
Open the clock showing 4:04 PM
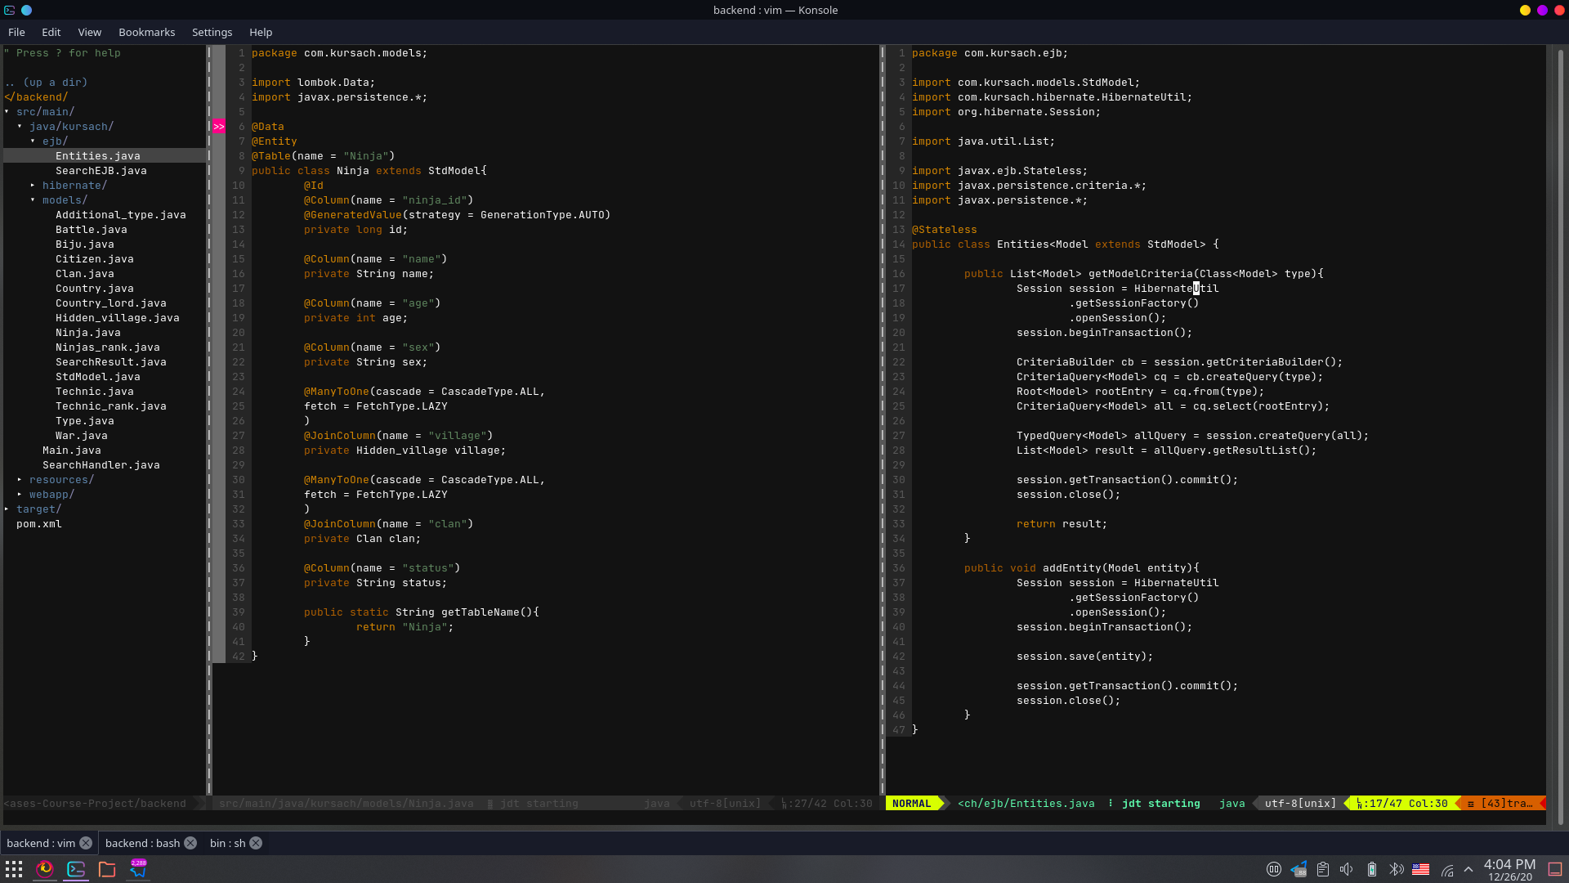point(1509,870)
